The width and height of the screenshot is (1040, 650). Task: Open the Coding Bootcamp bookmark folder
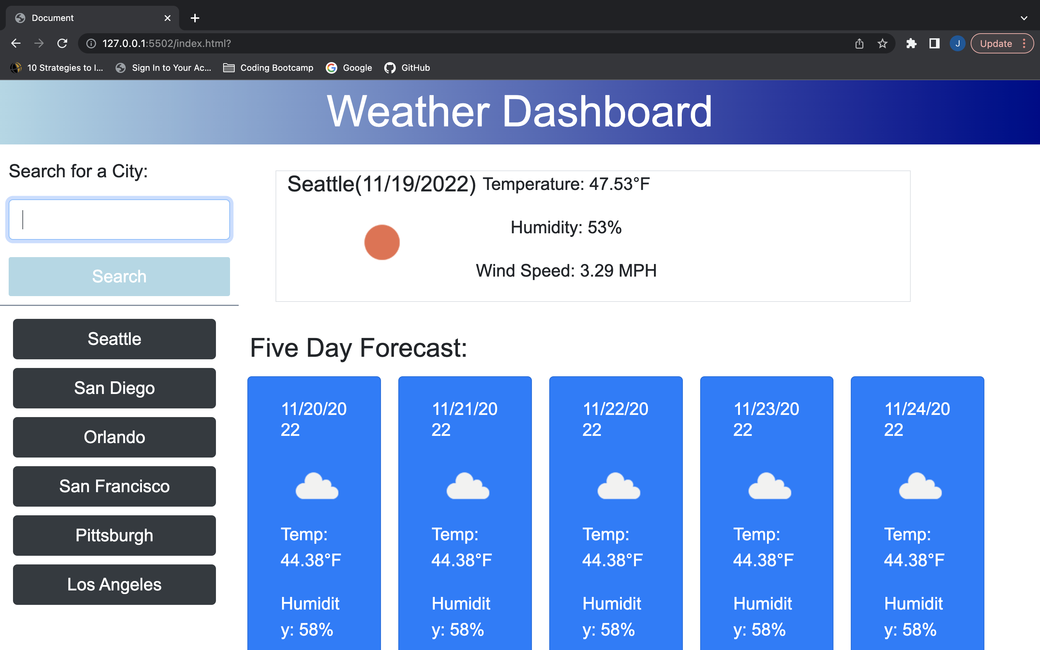click(269, 68)
